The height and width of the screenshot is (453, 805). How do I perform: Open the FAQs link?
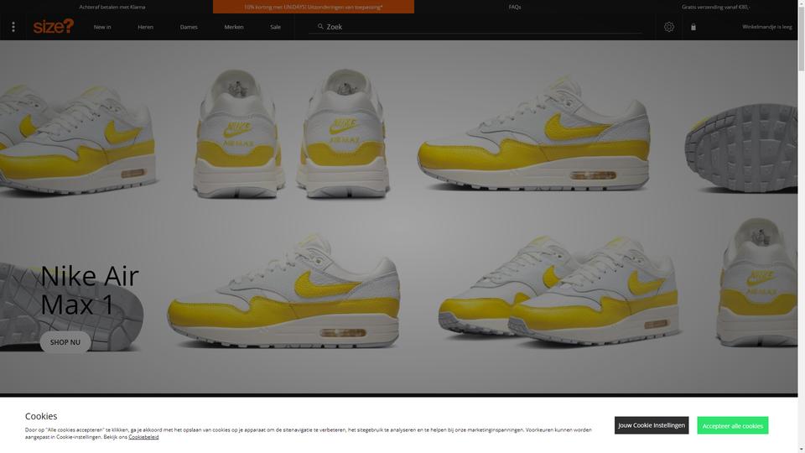[514, 8]
